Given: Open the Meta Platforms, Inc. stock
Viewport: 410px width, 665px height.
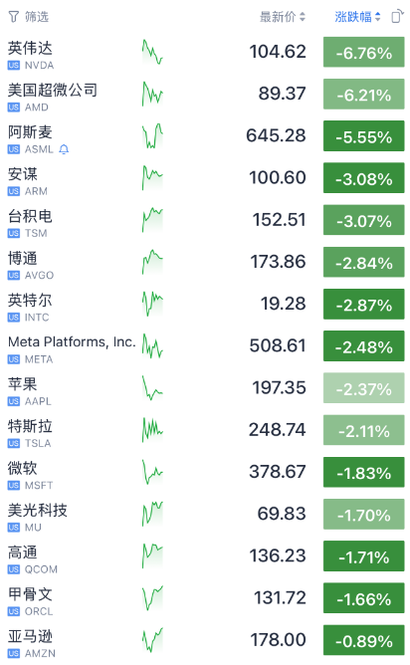Looking at the screenshot, I should click(205, 346).
